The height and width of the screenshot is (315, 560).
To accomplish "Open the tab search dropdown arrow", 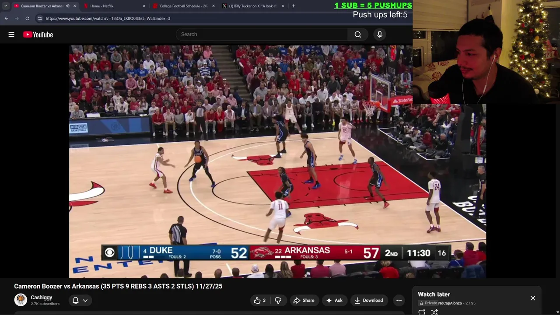I will [x=5, y=6].
